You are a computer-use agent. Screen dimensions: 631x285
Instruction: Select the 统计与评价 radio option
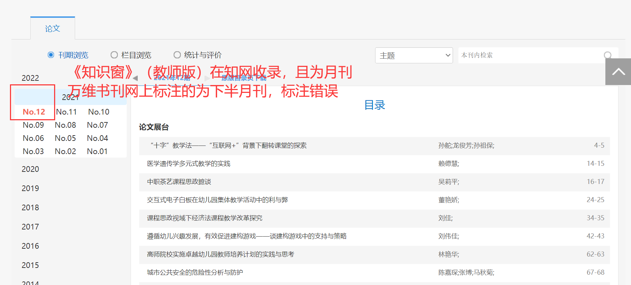177,55
